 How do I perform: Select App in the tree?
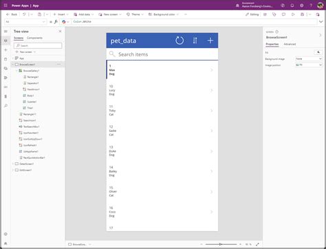pyautogui.click(x=21, y=58)
